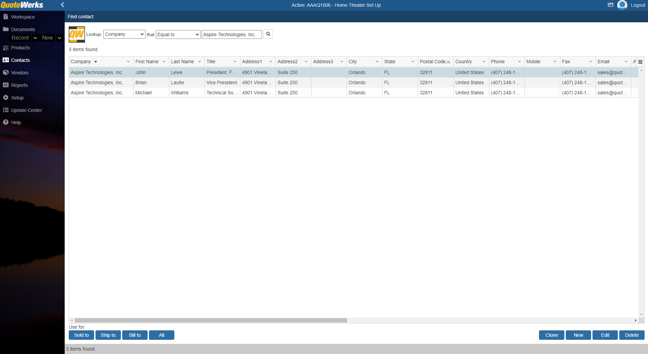Click the Technical Su... title cell

pos(222,93)
